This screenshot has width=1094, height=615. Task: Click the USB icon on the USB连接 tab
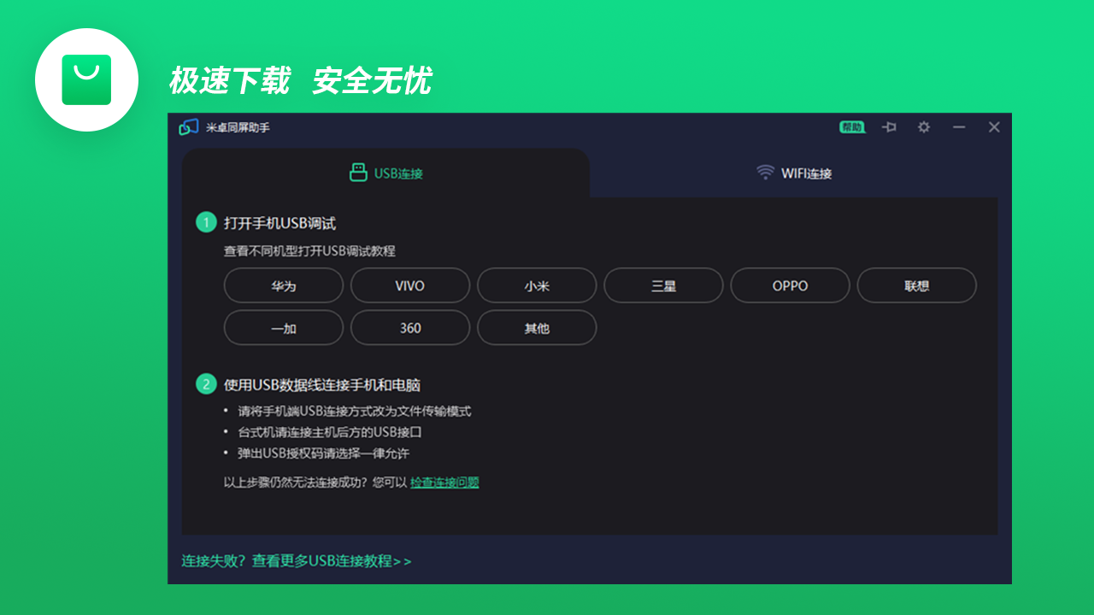click(357, 173)
